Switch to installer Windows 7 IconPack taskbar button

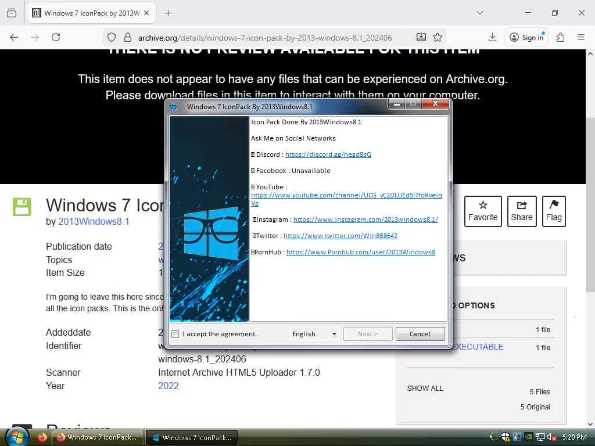[192, 437]
